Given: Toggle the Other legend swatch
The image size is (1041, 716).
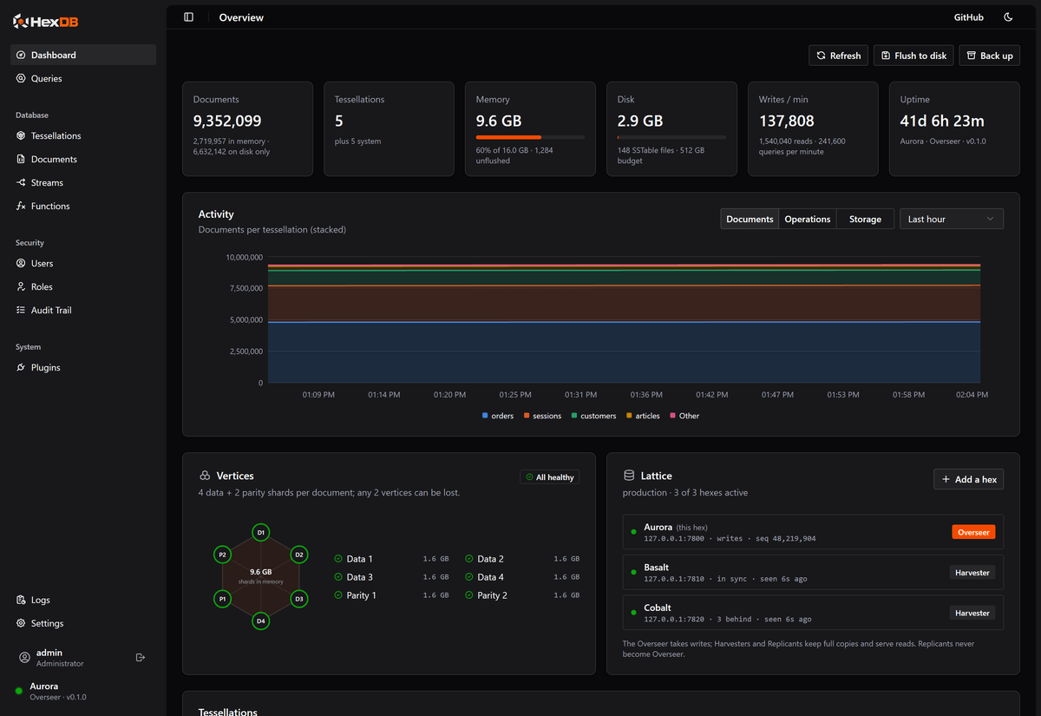Looking at the screenshot, I should (673, 416).
